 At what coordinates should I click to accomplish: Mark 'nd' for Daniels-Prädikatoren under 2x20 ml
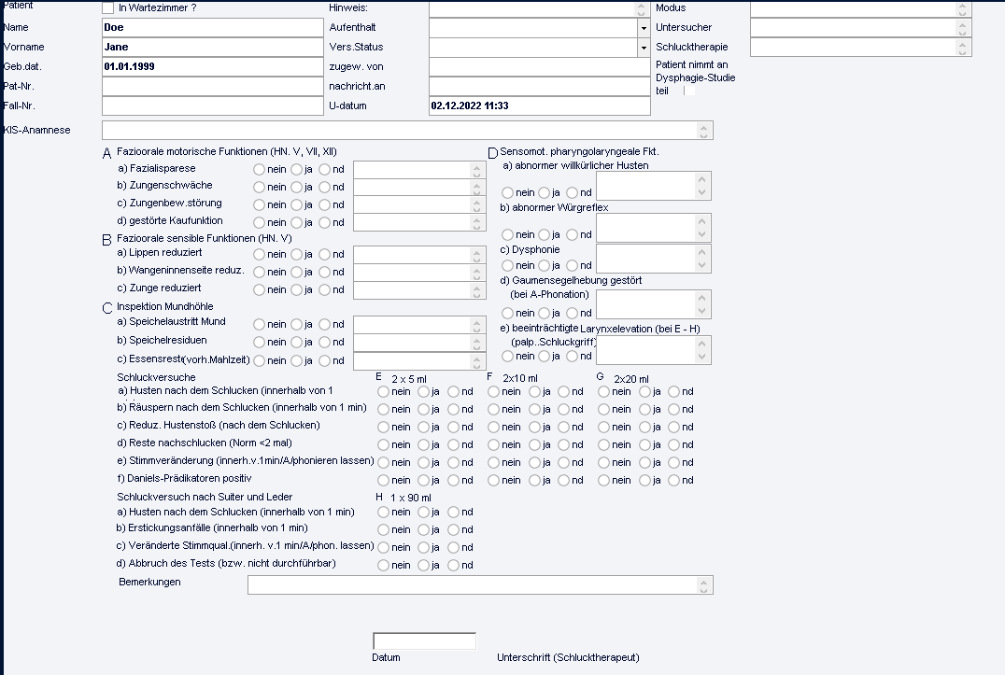675,480
